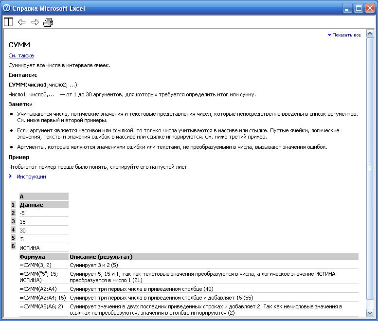Click the formula "=СУММ(A2:A4; 15)"

43,298
